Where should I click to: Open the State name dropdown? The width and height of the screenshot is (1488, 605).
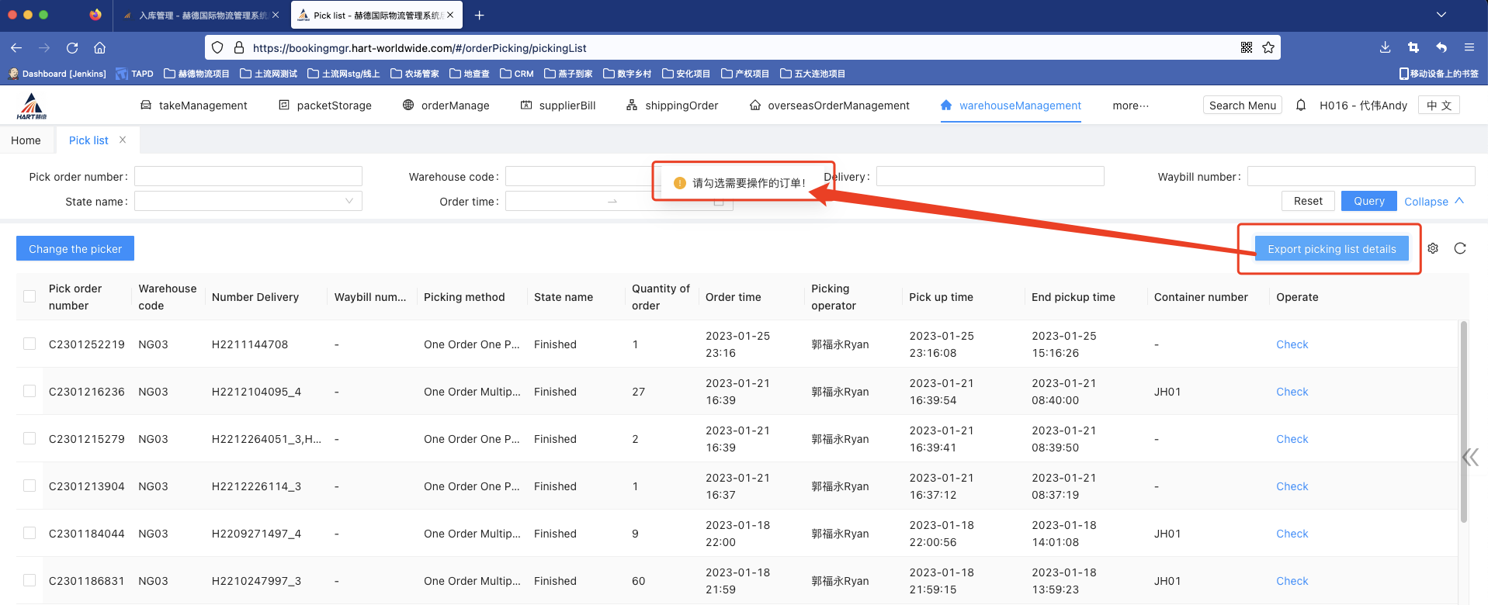tap(248, 202)
